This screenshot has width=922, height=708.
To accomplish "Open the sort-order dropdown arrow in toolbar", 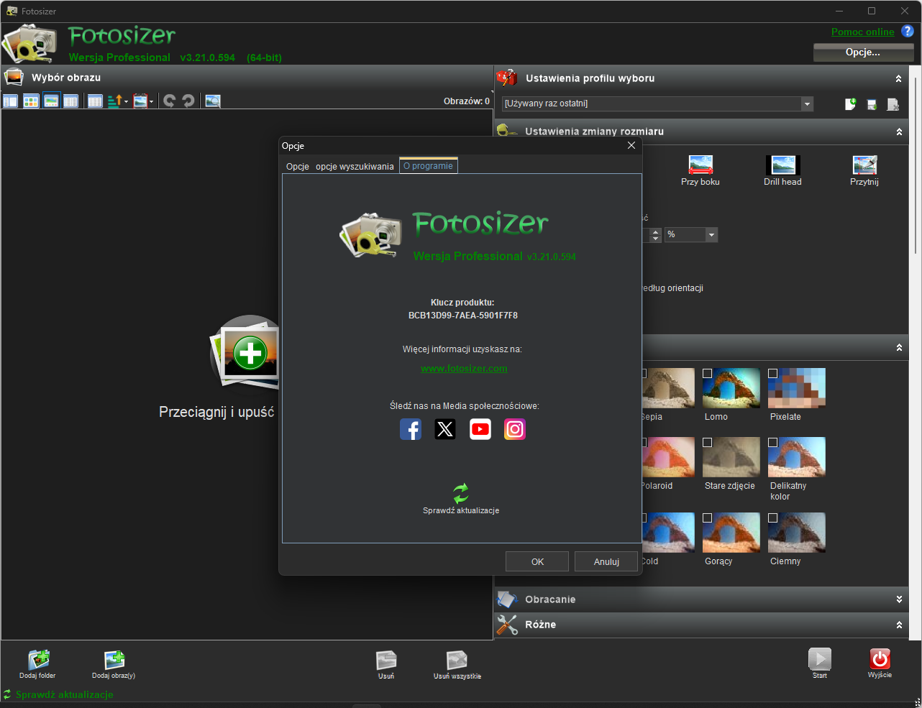I will pos(127,102).
